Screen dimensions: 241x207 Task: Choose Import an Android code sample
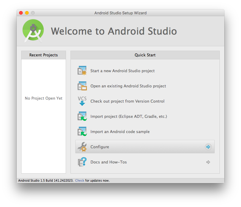(x=120, y=132)
